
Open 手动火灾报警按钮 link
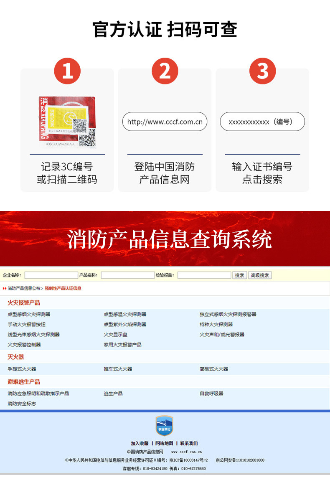[x=26, y=324]
